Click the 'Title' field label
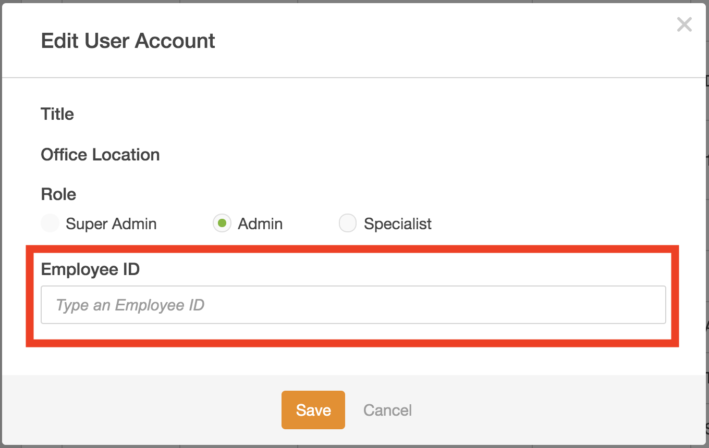Screen dimensions: 709x448 57,114
